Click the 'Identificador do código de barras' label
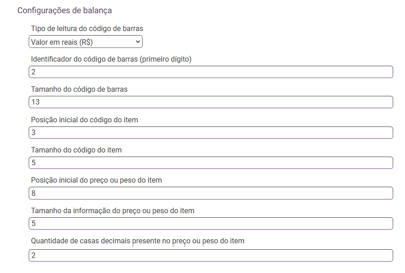Image resolution: width=405 pixels, height=273 pixels. [111, 59]
